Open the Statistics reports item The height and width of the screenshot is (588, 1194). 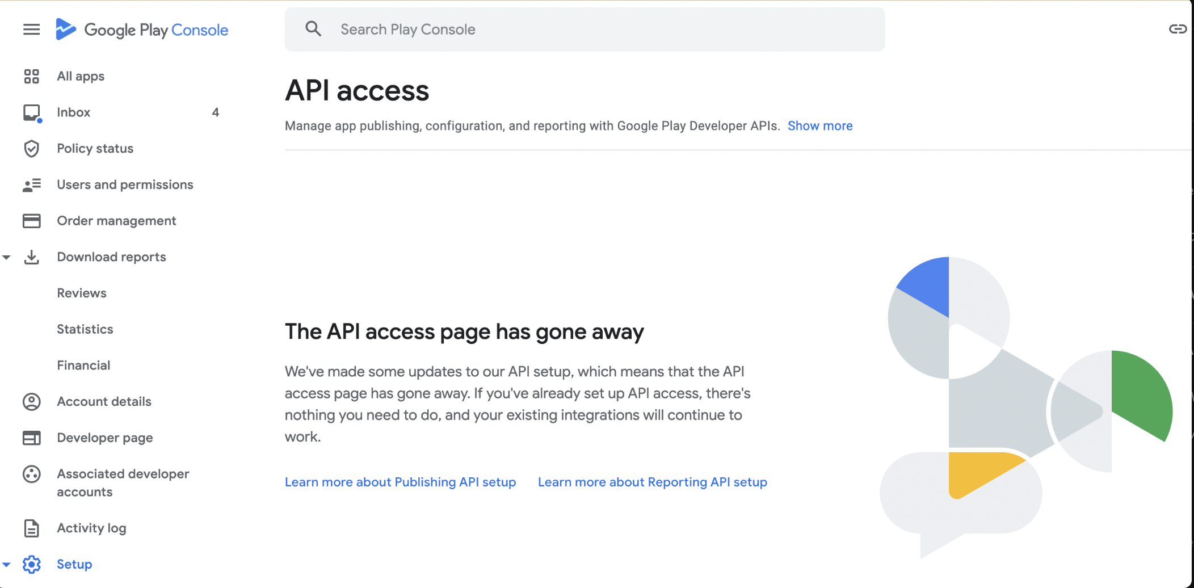point(85,329)
